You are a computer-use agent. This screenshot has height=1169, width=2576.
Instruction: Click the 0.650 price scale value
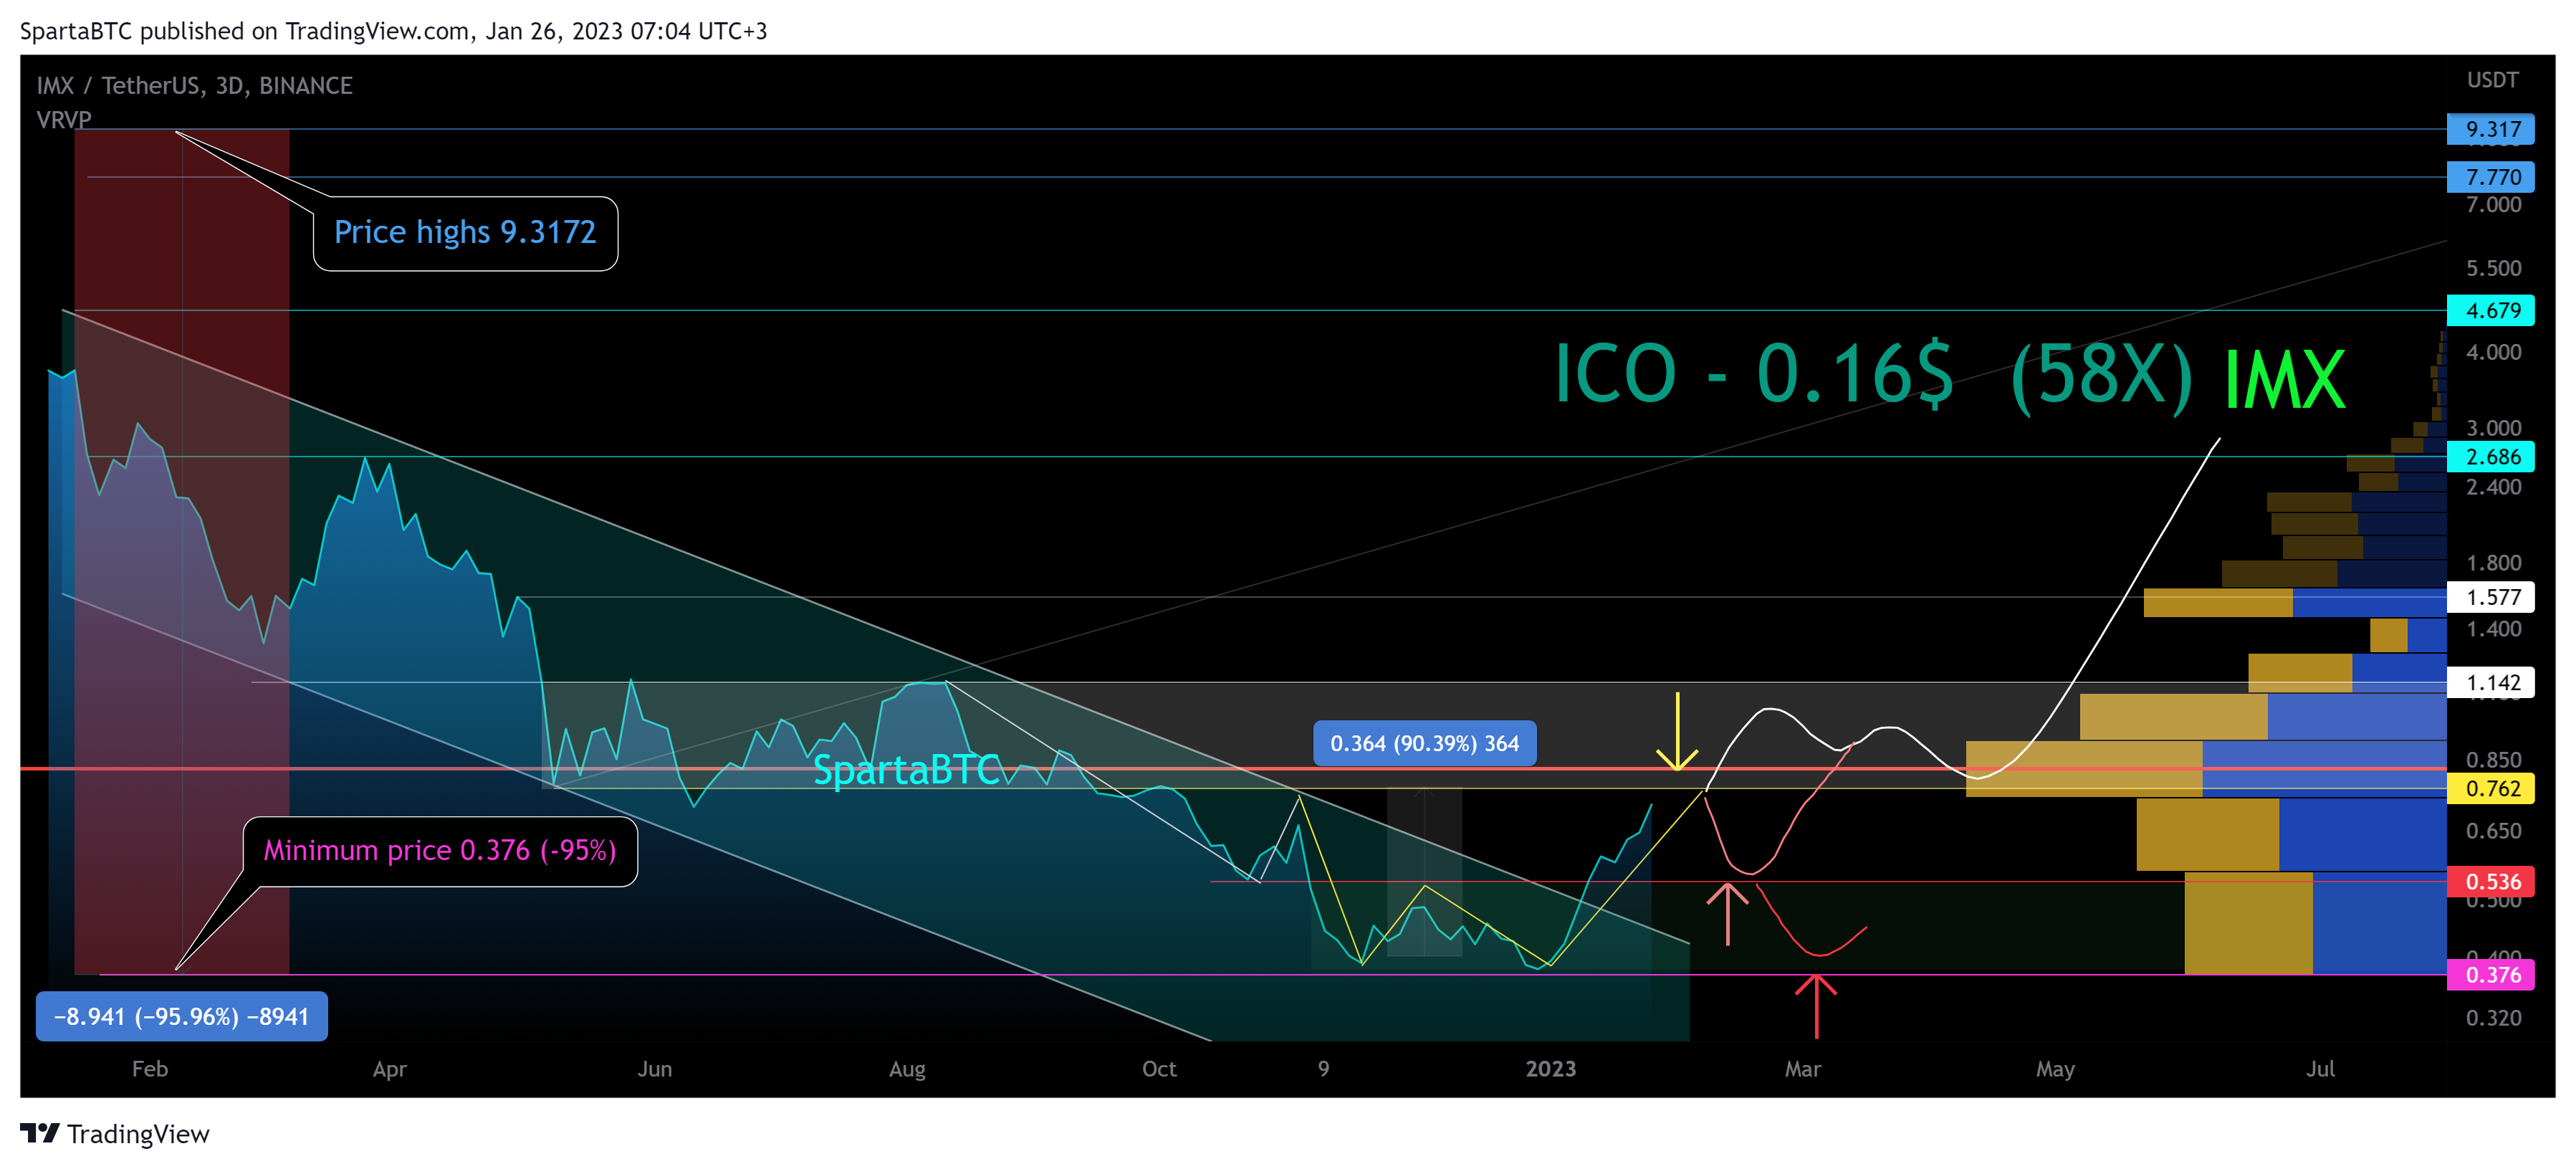click(x=2493, y=831)
